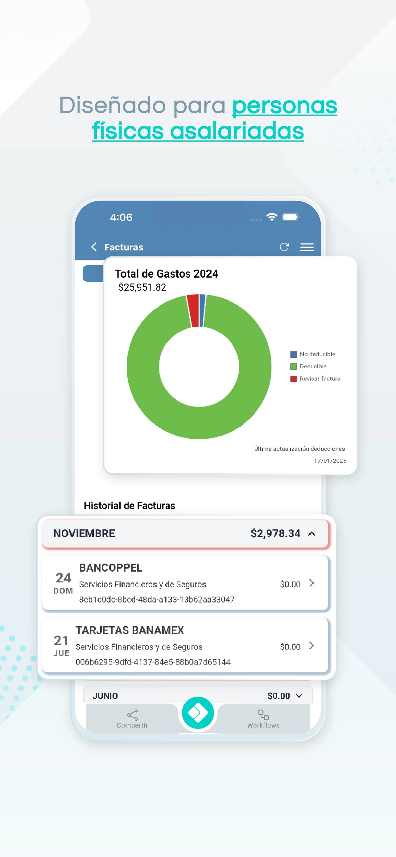
Task: Tap the 4:06 clock time
Action: (x=122, y=217)
